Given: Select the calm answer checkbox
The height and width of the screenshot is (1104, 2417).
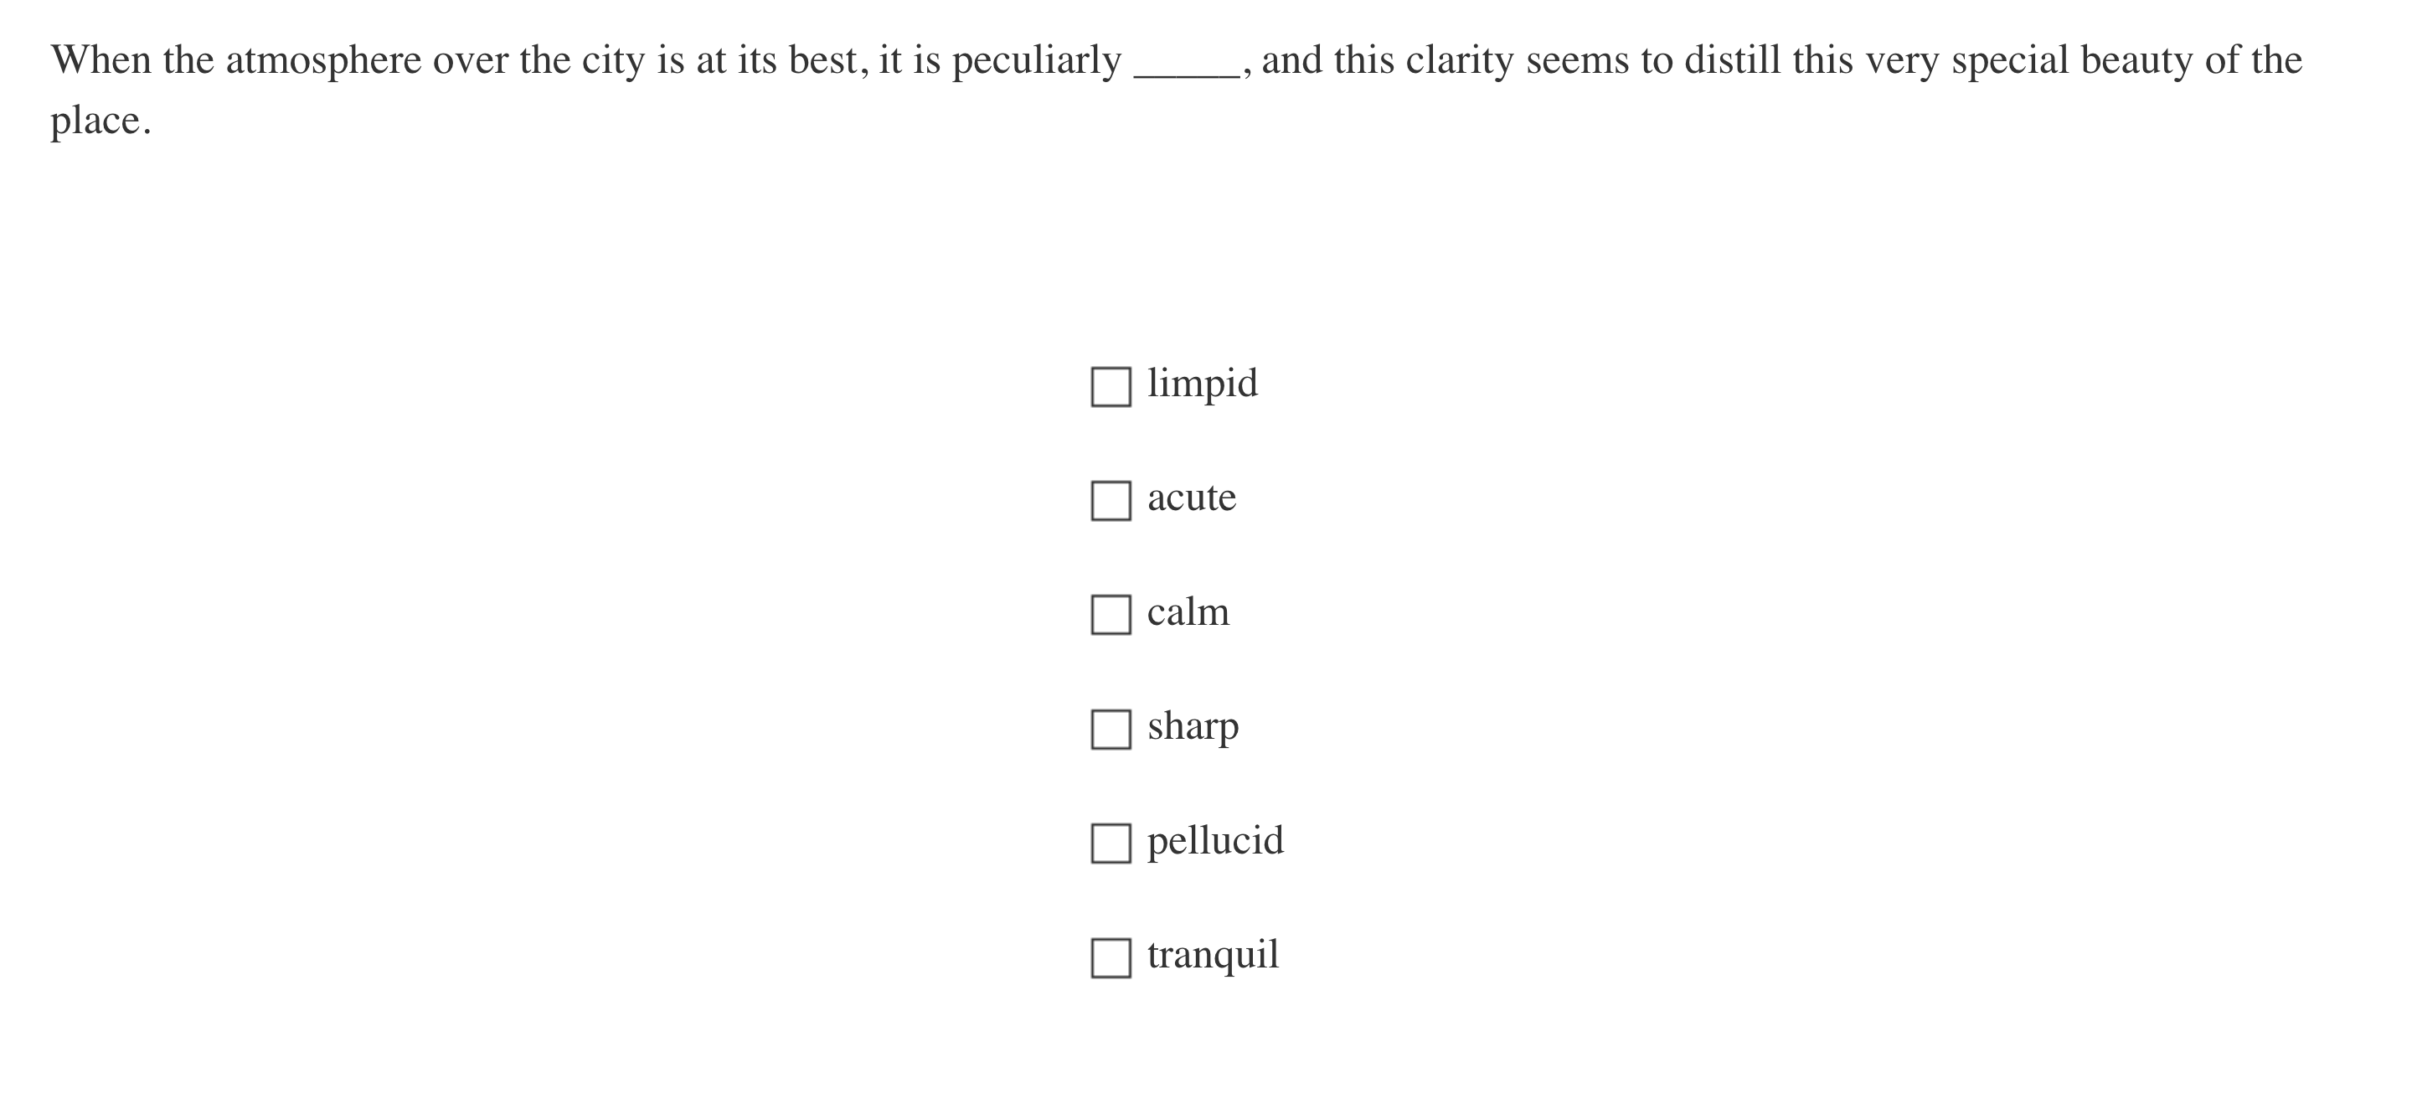Looking at the screenshot, I should click(1110, 615).
